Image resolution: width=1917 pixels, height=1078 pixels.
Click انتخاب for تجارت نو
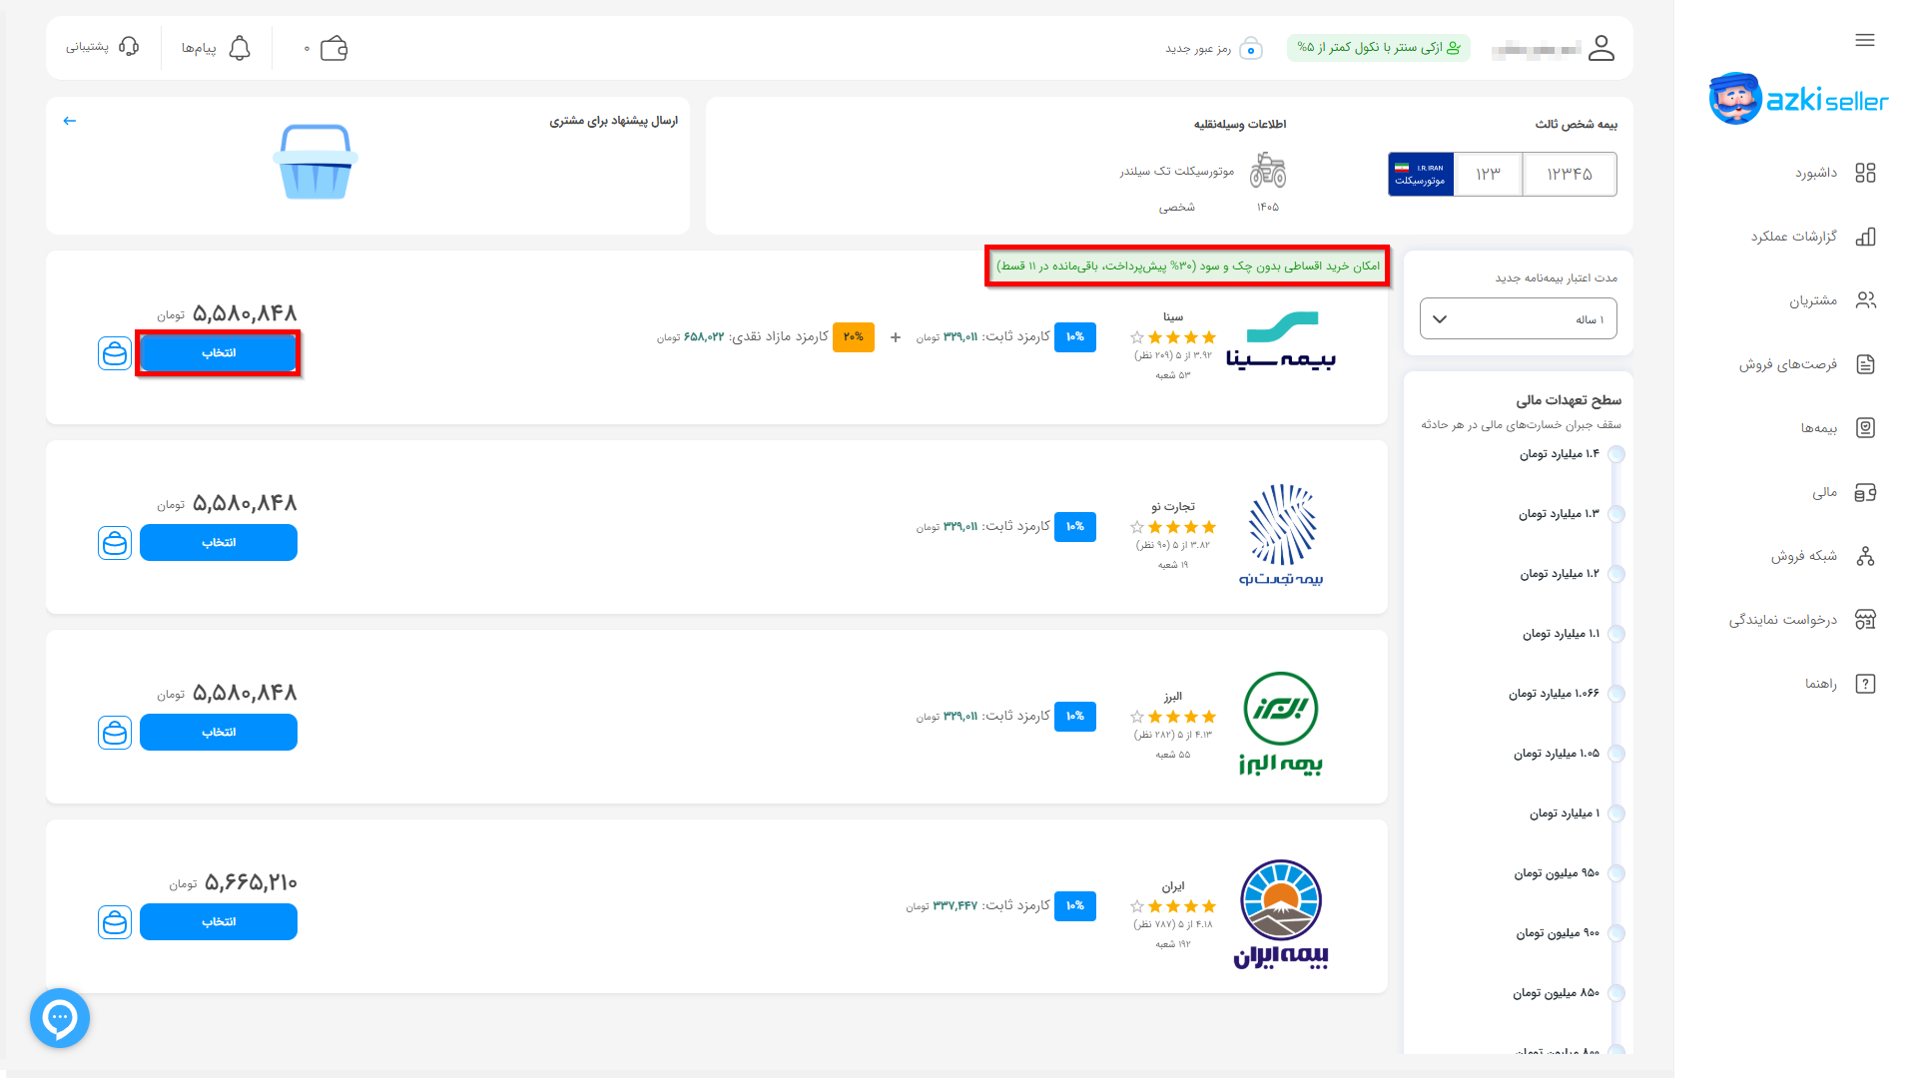(x=219, y=543)
